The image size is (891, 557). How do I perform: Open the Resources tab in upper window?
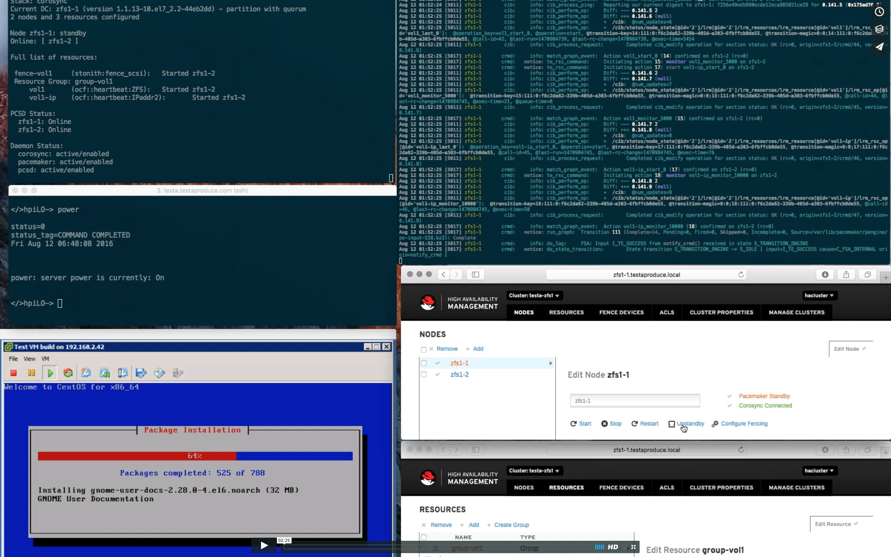[x=567, y=313]
